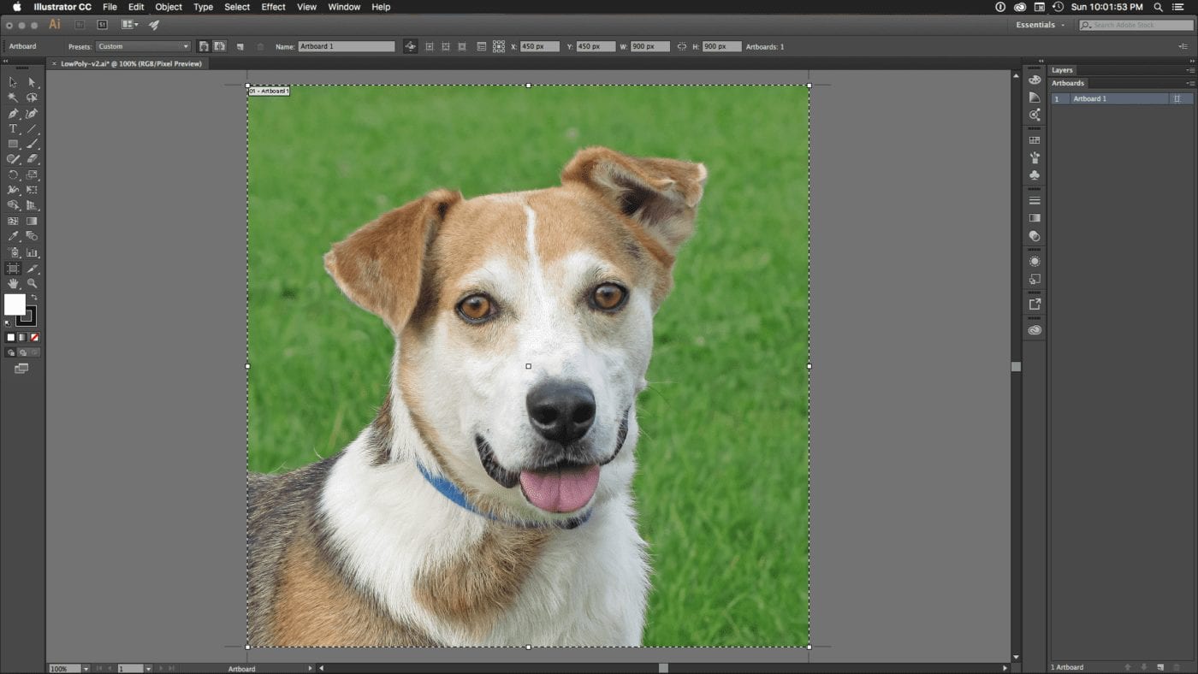Choose the Hand tool
Image resolution: width=1198 pixels, height=674 pixels.
pos(13,283)
